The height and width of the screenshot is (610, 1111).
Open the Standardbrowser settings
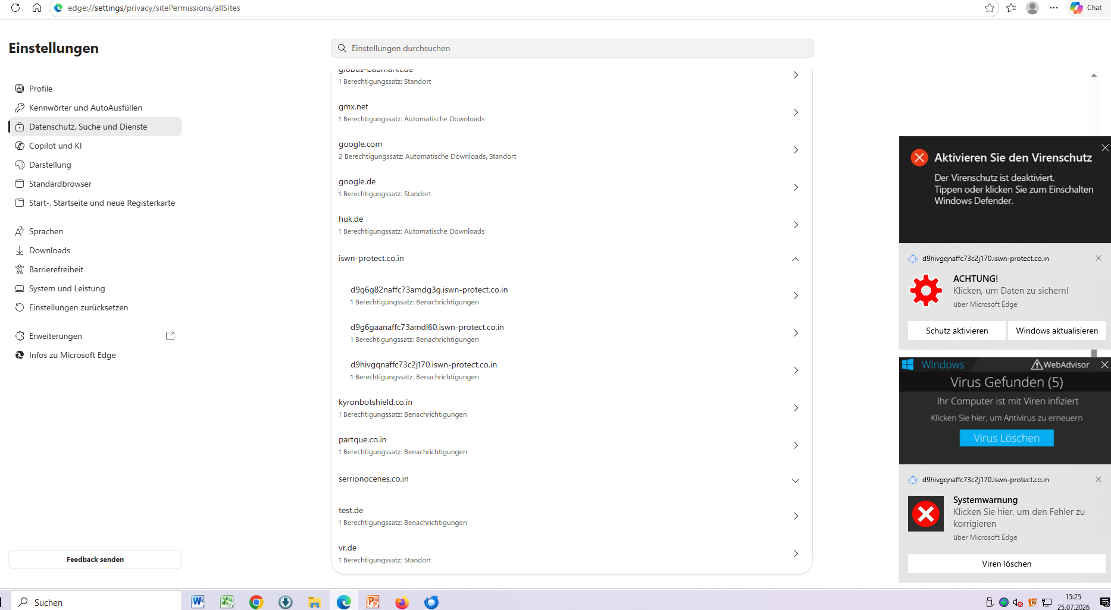(x=95, y=184)
